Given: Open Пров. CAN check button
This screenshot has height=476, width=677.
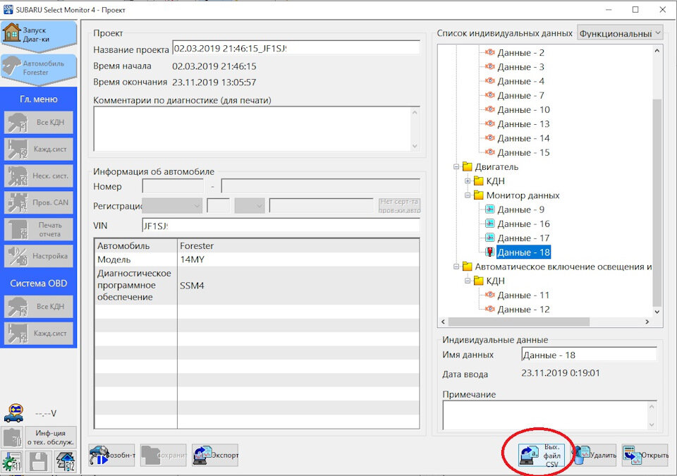Looking at the screenshot, I should (x=38, y=202).
